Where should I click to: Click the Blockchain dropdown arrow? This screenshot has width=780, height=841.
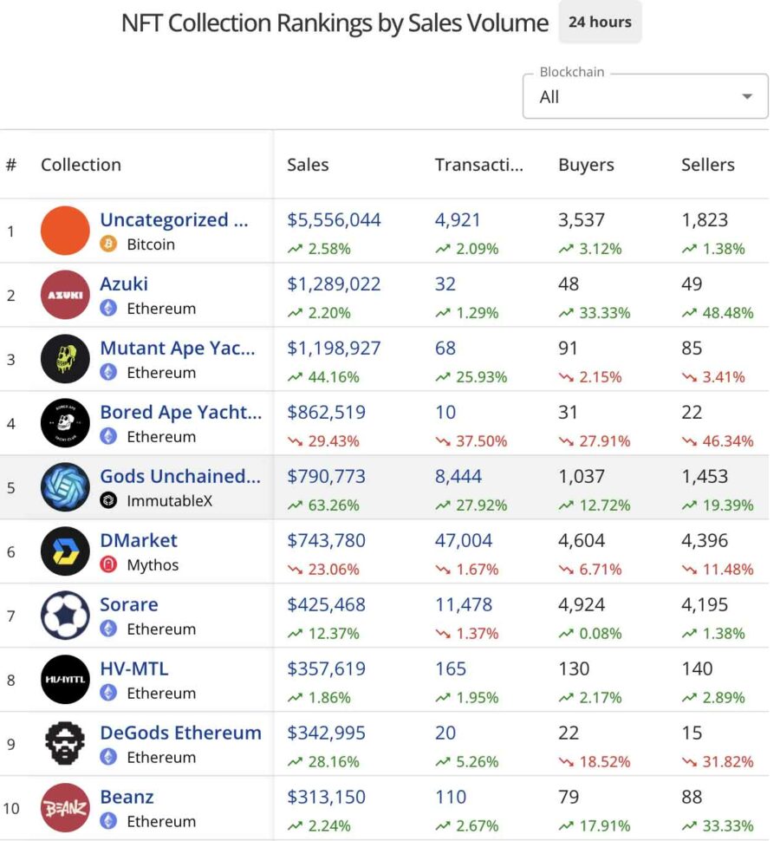pos(747,97)
